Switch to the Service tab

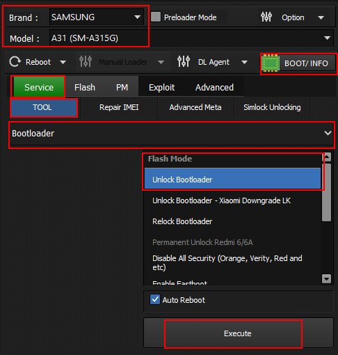tap(38, 87)
